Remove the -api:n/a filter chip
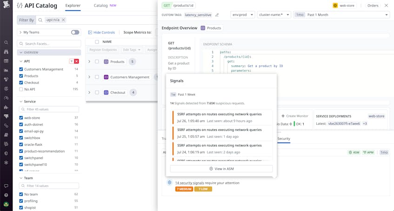Image resolution: width=394 pixels, height=211 pixels. 63,20
